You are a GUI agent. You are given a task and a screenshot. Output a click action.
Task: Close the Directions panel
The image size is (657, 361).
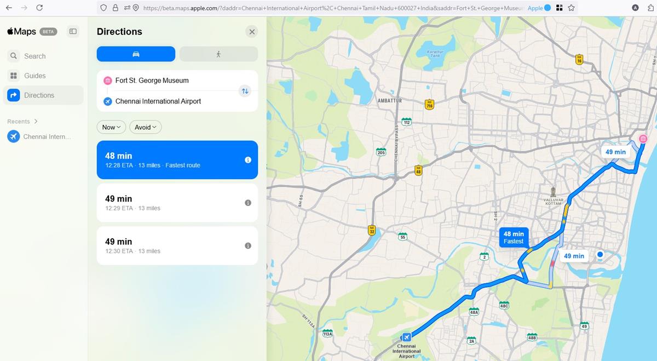pyautogui.click(x=252, y=32)
